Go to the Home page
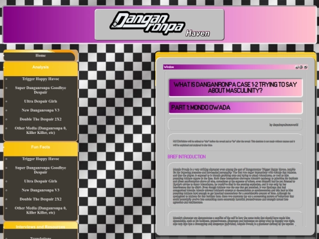The image size is (319, 239). [x=41, y=55]
